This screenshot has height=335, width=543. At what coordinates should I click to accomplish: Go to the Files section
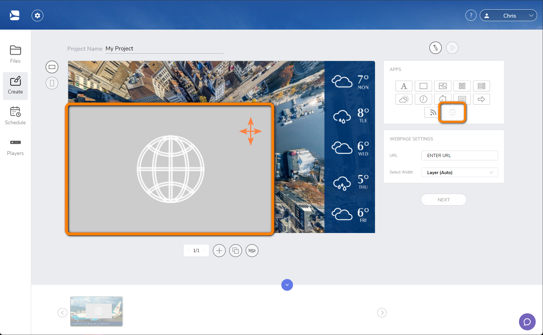pyautogui.click(x=15, y=55)
